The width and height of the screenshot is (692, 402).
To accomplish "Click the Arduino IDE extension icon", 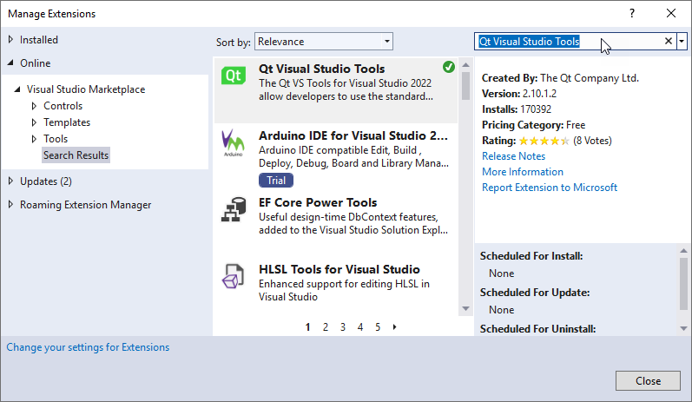I will [233, 142].
